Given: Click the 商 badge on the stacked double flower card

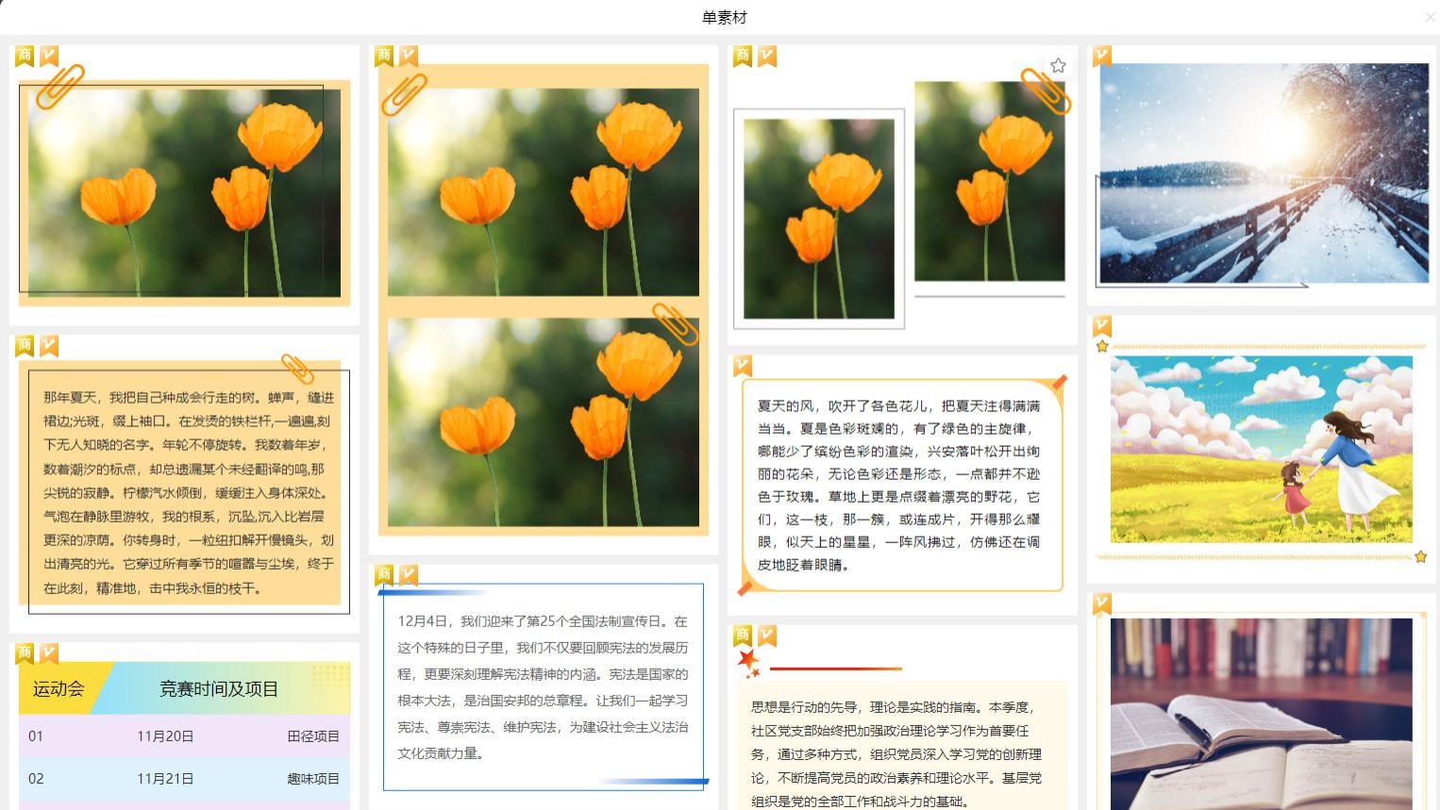Looking at the screenshot, I should pyautogui.click(x=384, y=57).
